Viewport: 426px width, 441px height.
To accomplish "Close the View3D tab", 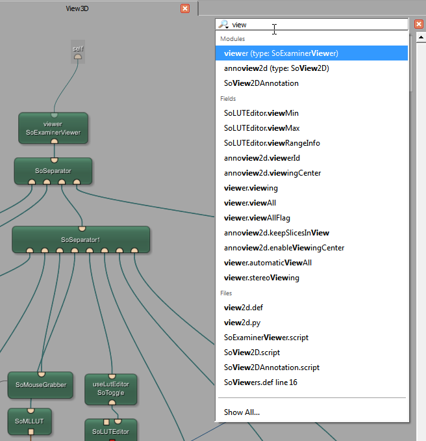I will (x=185, y=8).
